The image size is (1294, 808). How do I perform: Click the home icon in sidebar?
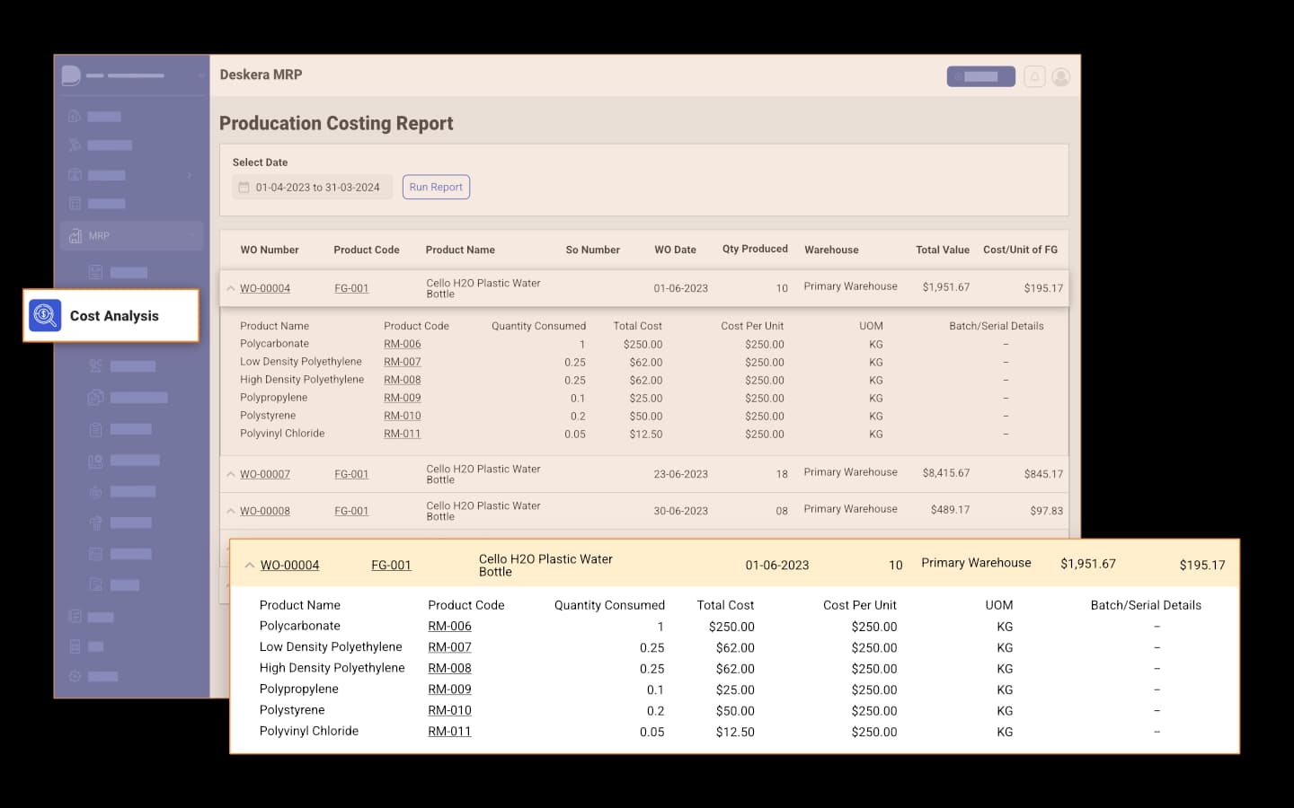click(75, 116)
